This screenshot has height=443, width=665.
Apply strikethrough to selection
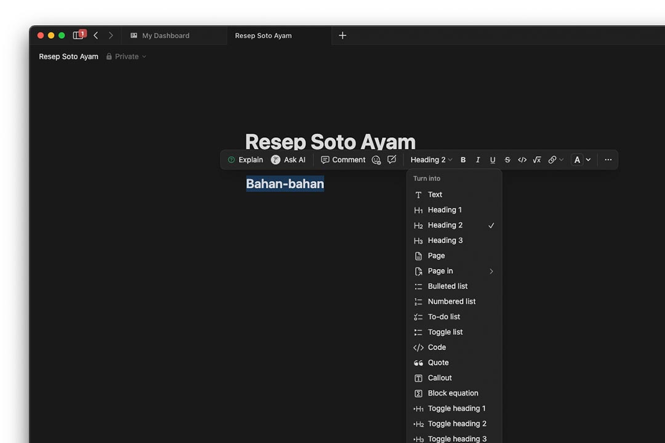507,160
